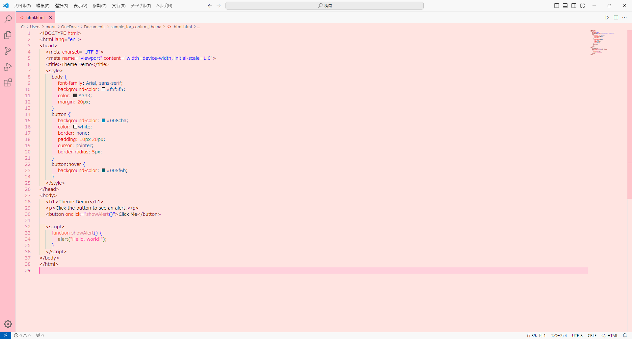Click line number 27 in the gutter
Screen dimensions: 632x339
[x=28, y=195]
